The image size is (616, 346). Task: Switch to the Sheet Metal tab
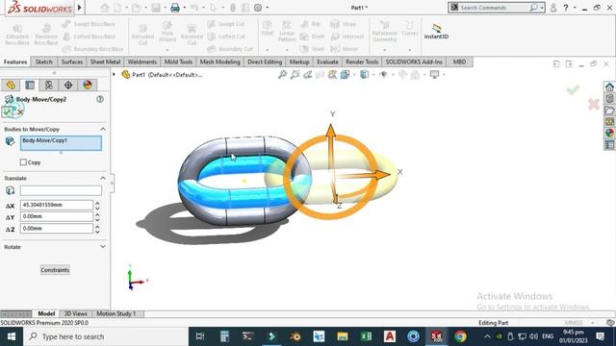[x=105, y=62]
